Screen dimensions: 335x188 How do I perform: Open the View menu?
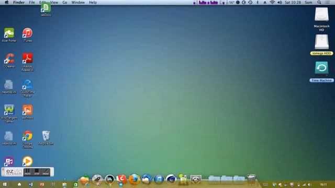tap(54, 2)
